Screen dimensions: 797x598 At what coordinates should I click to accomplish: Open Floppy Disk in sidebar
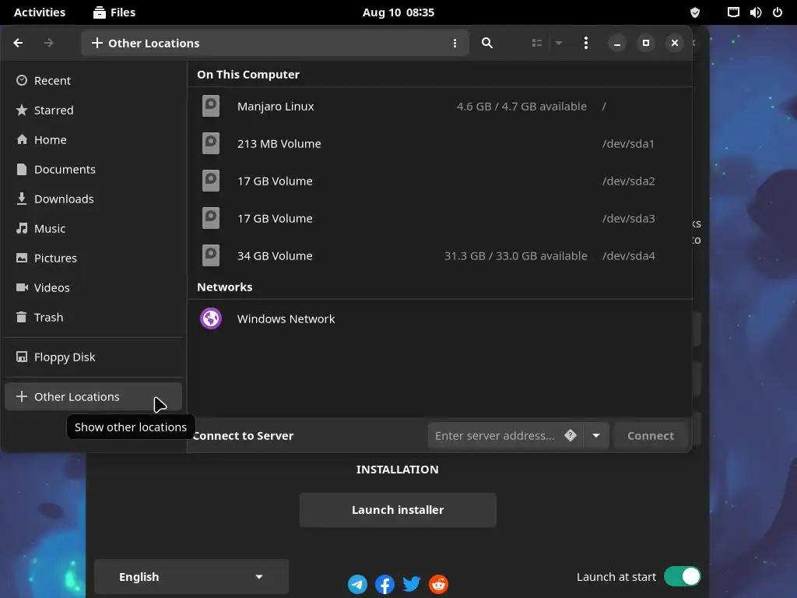click(x=93, y=357)
